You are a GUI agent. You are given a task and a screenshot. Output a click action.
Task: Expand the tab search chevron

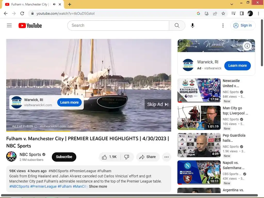point(232,4)
